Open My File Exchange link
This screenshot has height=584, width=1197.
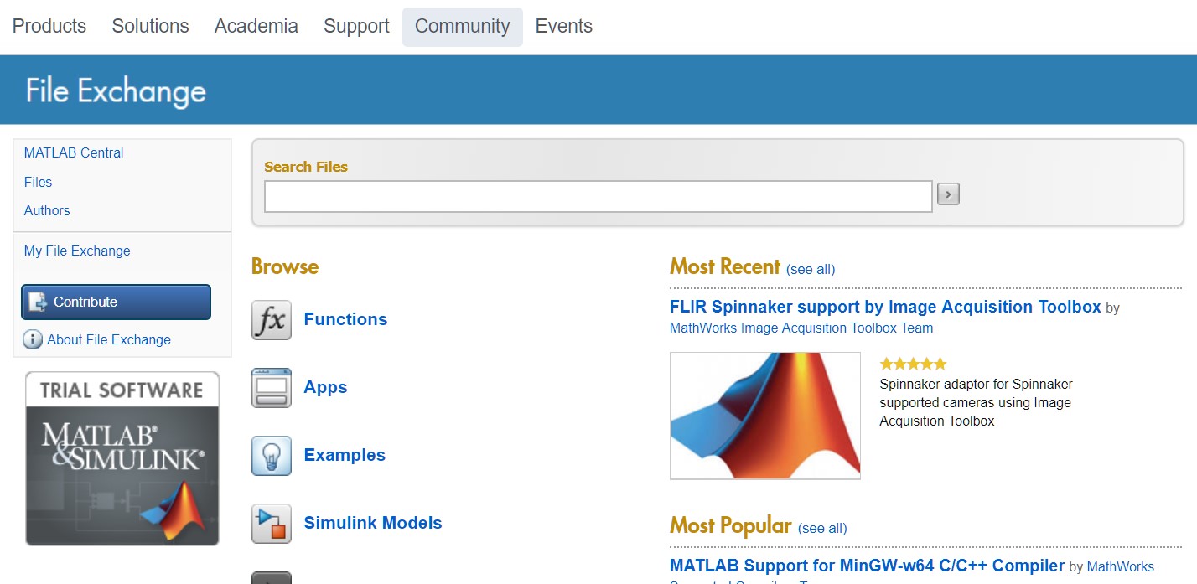[x=77, y=251]
